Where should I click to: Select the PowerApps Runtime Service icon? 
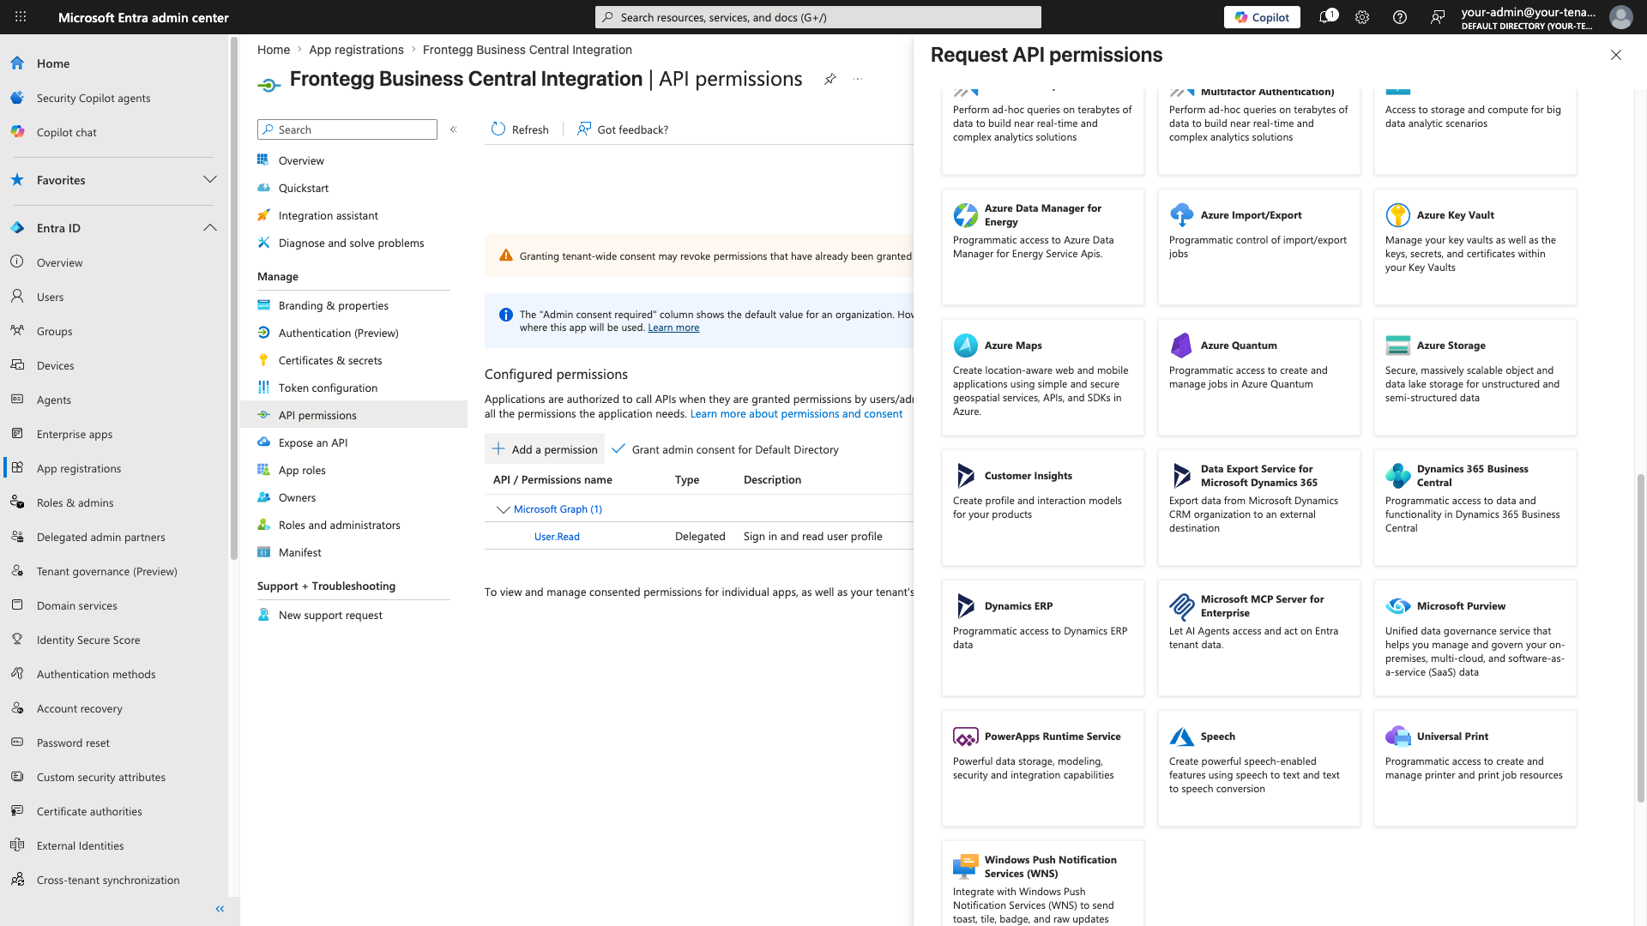coord(965,737)
